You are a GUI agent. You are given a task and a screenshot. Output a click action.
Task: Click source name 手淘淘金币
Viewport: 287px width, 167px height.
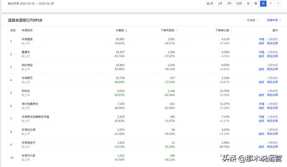[29, 143]
